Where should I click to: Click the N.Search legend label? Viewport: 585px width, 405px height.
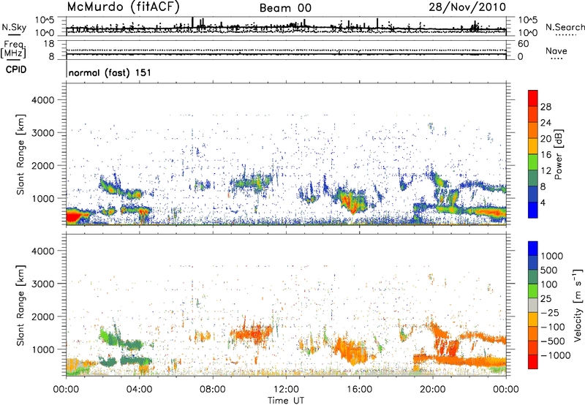point(565,27)
